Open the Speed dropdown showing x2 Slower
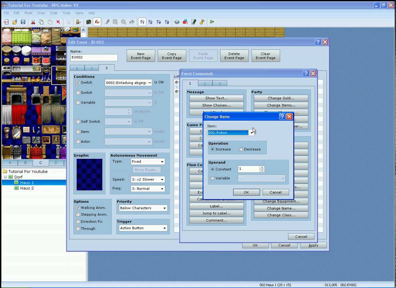This screenshot has height=288, width=396. (148, 179)
